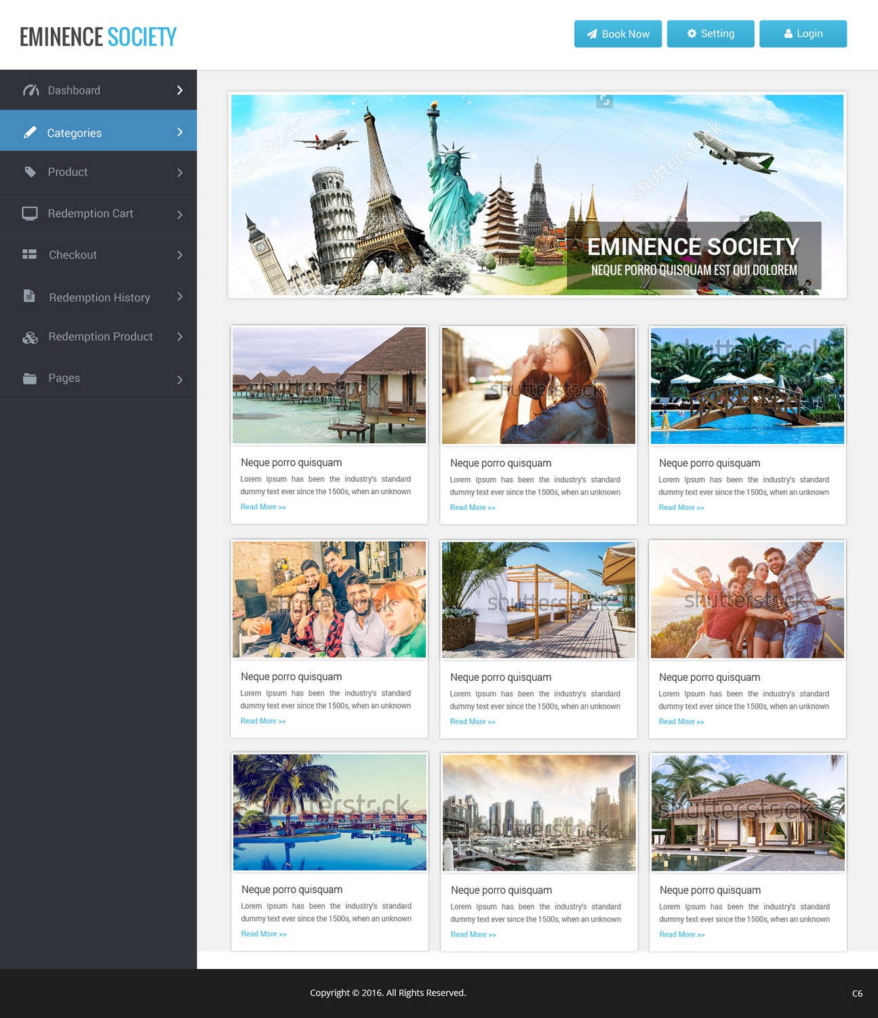Image resolution: width=878 pixels, height=1018 pixels.
Task: Open the beach boardwalk cabana thumbnail
Action: click(x=539, y=600)
